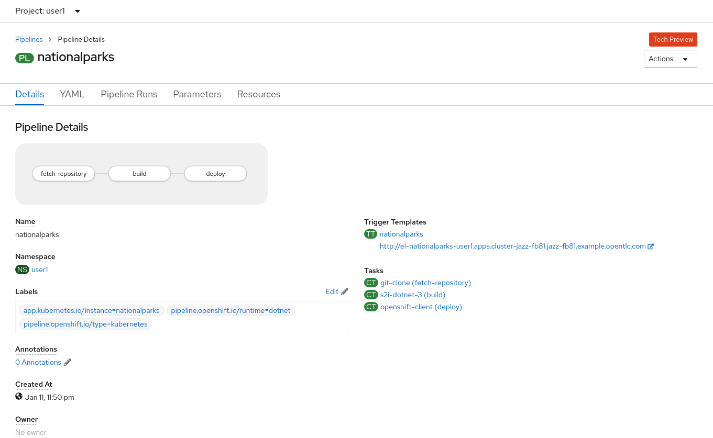Navigate to Pipelines breadcrumb link
Image resolution: width=713 pixels, height=438 pixels.
pos(29,39)
